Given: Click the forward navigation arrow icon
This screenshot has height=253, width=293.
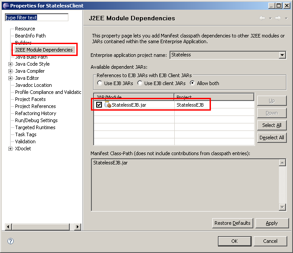Looking at the screenshot, I should [x=278, y=18].
